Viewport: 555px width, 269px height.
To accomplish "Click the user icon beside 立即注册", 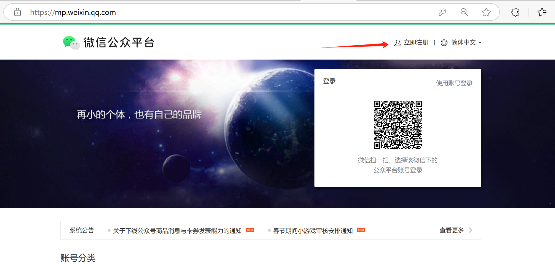I will click(x=398, y=43).
